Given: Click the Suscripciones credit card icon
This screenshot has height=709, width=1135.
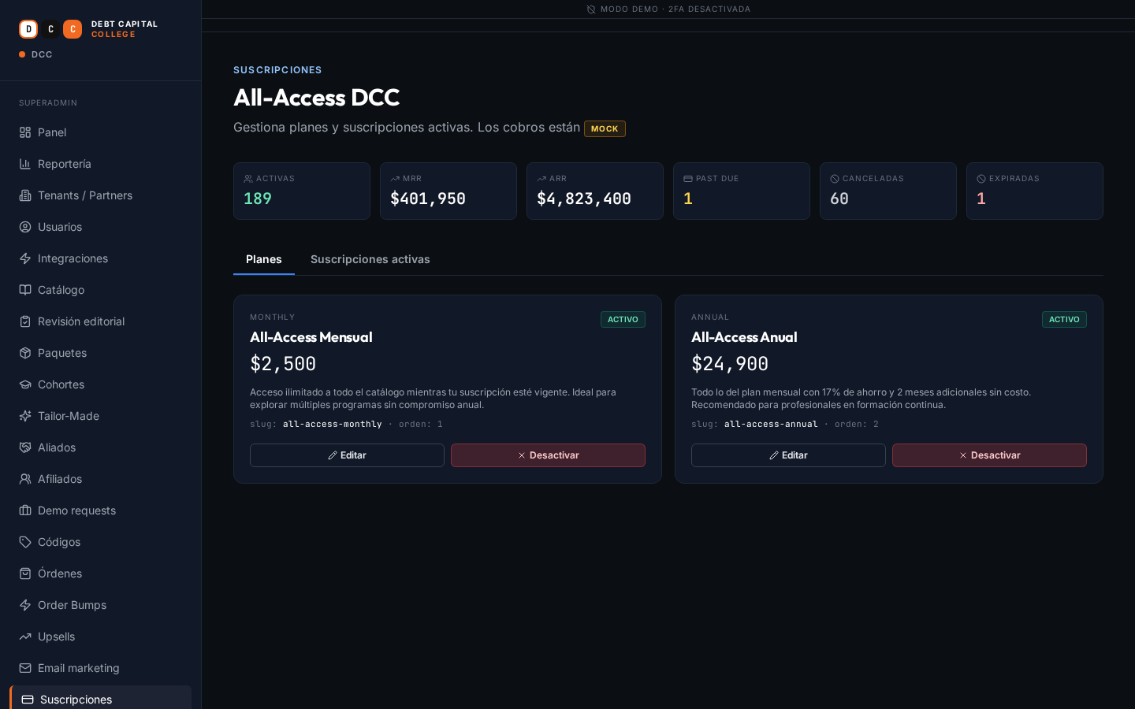Looking at the screenshot, I should (x=28, y=700).
